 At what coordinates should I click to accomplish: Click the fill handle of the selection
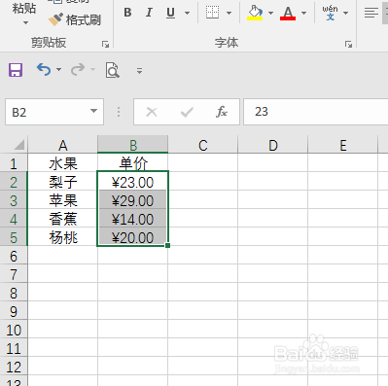167,245
